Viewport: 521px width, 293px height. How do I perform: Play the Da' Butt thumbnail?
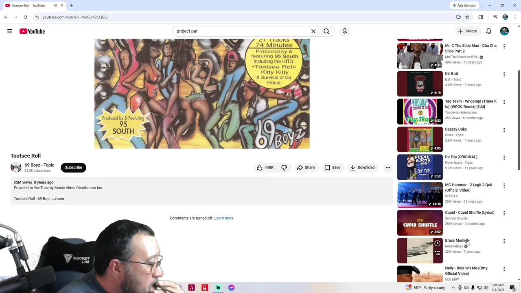point(420,84)
